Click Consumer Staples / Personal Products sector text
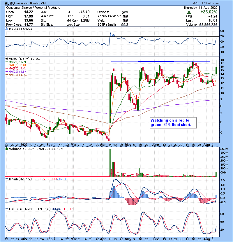The image size is (233, 242). coord(33,8)
